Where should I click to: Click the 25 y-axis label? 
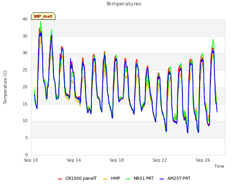25,70
